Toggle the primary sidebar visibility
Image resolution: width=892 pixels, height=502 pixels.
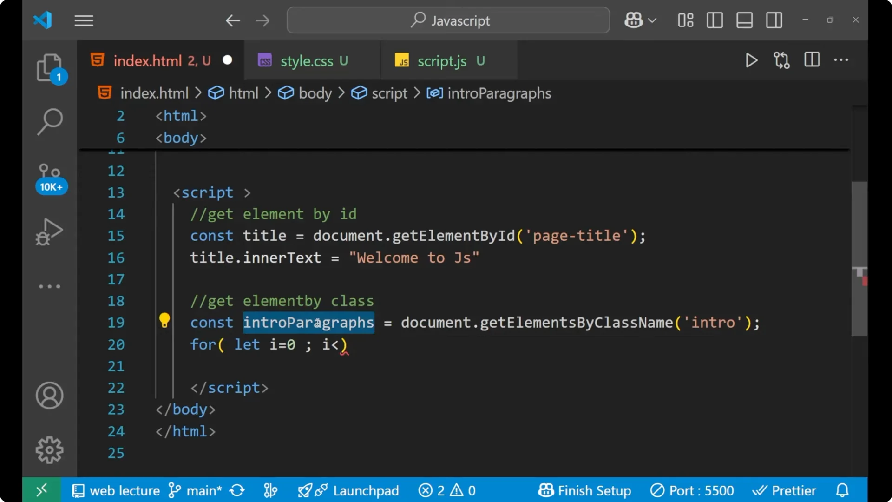(715, 20)
